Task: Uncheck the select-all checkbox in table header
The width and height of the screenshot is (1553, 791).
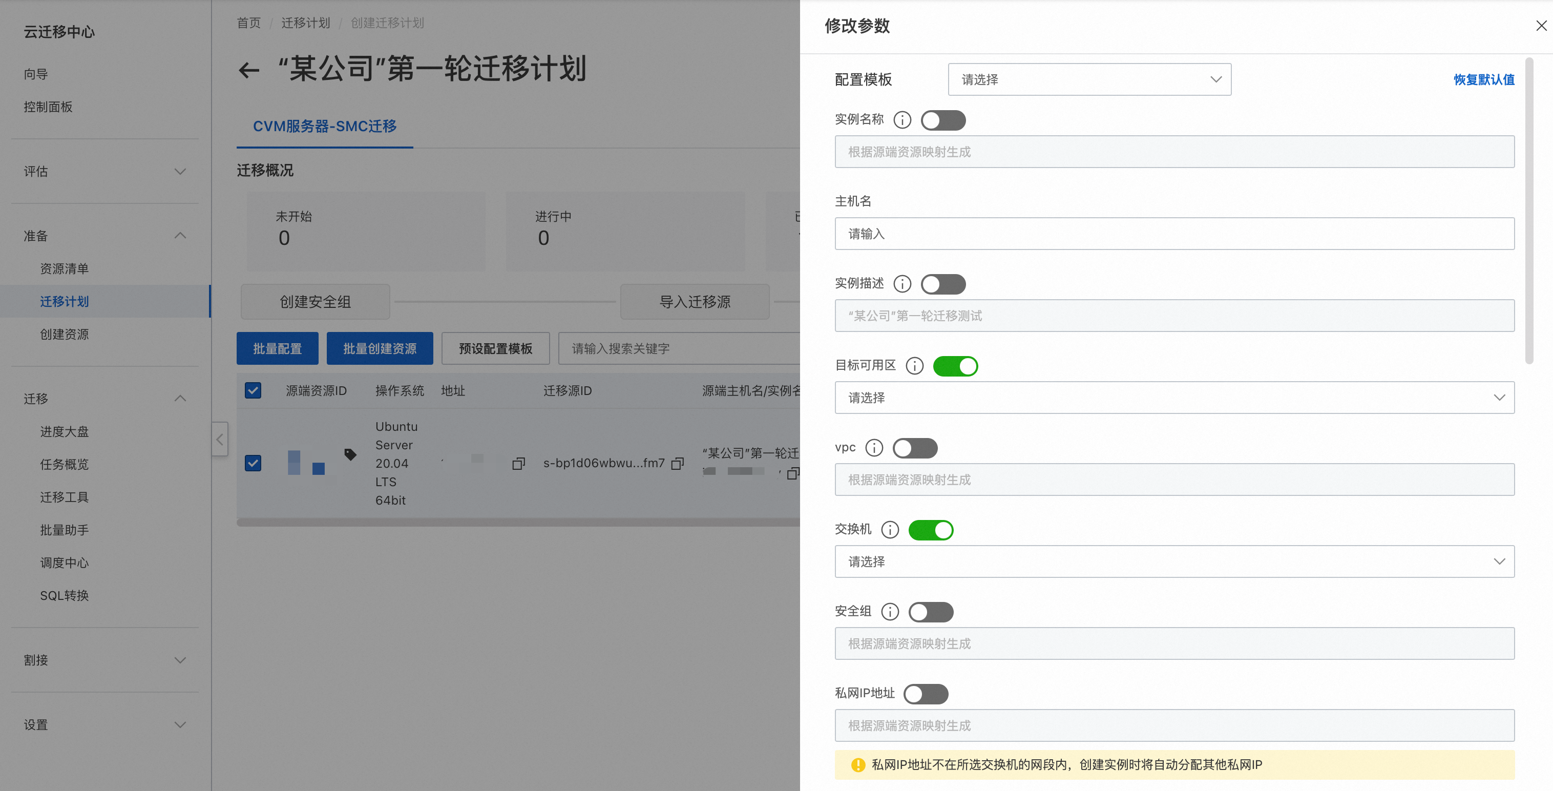Action: pos(253,390)
